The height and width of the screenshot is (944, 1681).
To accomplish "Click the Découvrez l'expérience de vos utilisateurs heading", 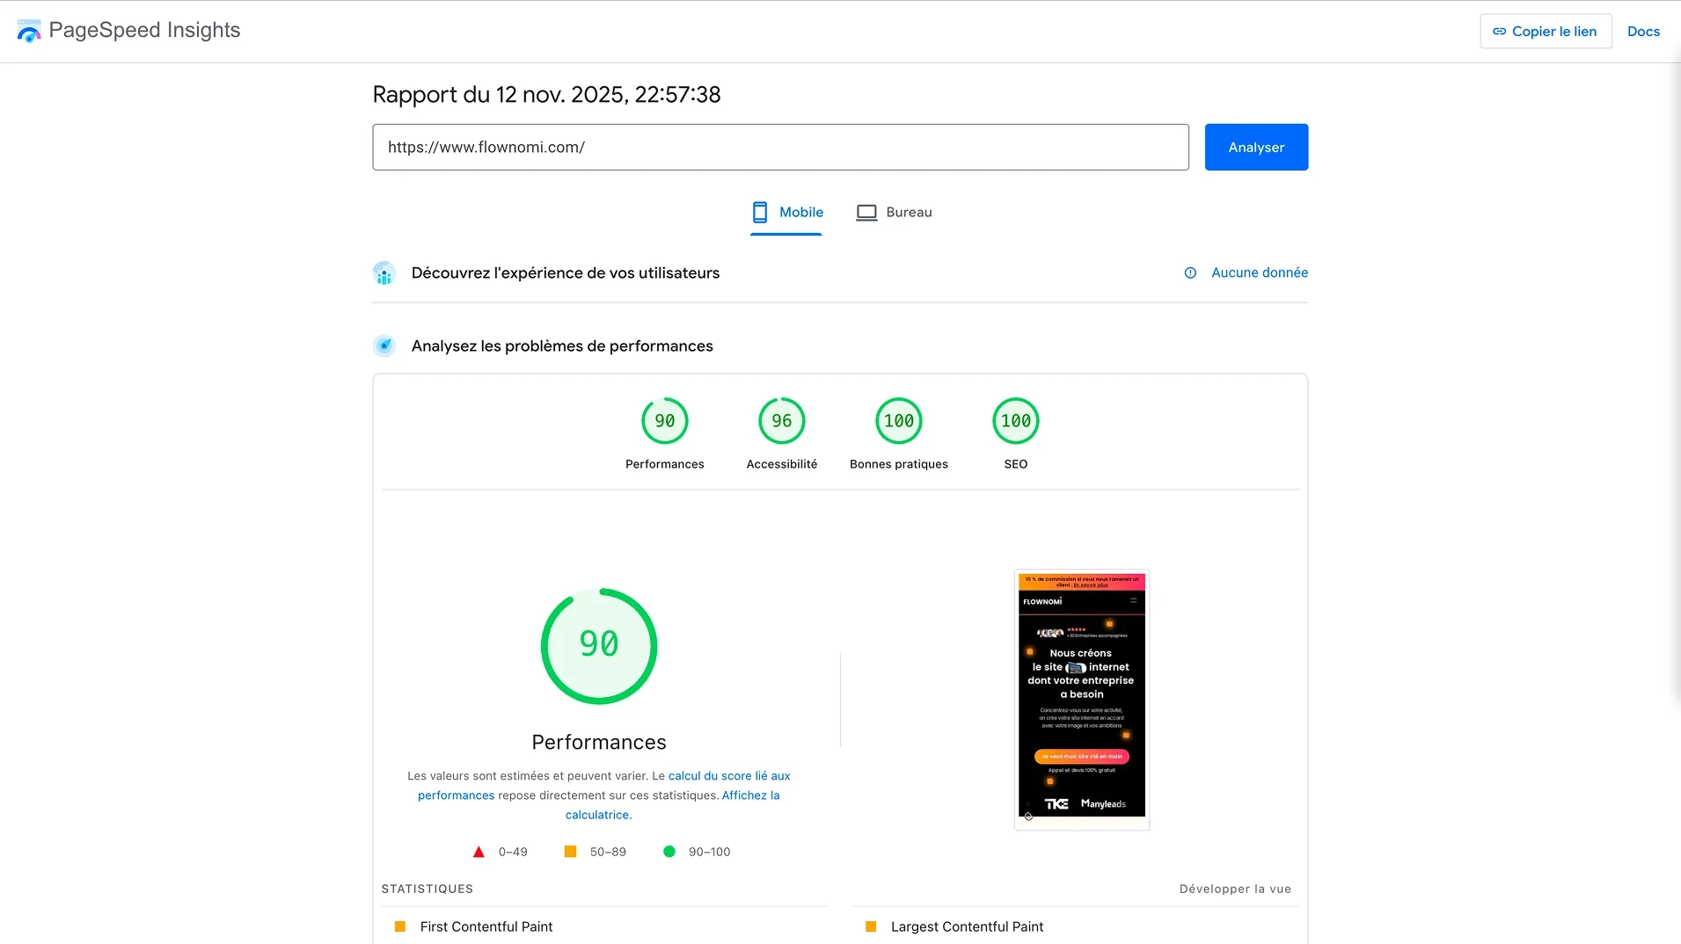I will (x=566, y=272).
